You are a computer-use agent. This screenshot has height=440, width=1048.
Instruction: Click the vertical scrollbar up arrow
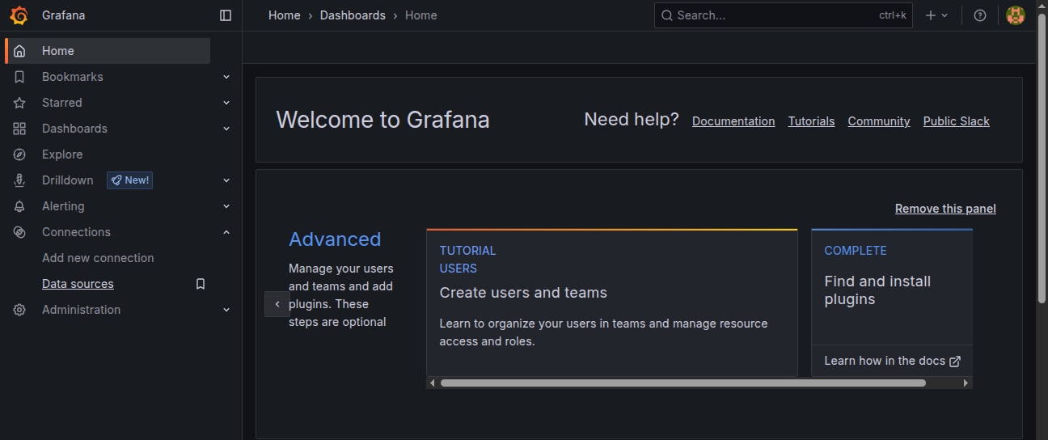(1042, 5)
